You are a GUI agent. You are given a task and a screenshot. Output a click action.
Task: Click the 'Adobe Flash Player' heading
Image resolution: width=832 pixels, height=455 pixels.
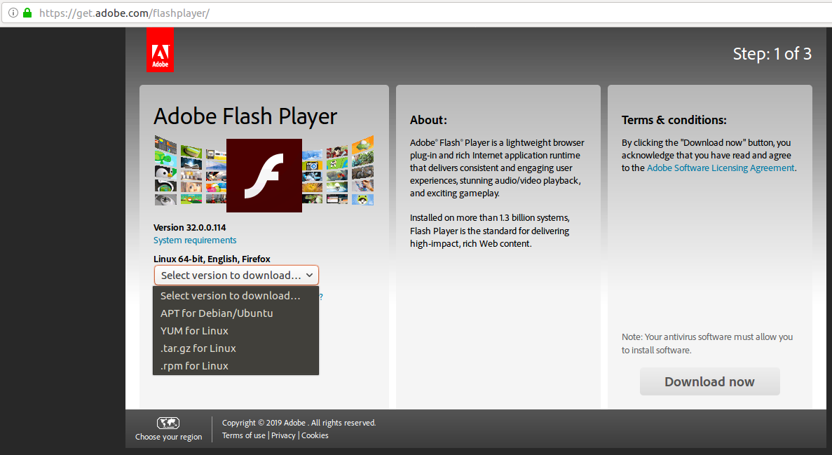coord(245,117)
